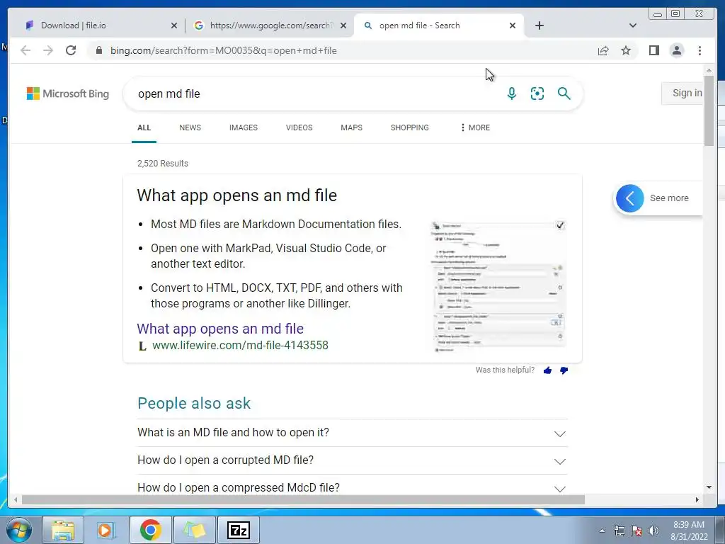Click the vertical page scrollbar thumb
The image size is (725, 544).
(709, 111)
